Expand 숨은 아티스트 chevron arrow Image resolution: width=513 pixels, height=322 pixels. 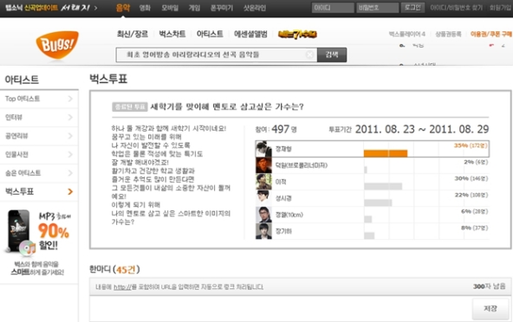(70, 173)
